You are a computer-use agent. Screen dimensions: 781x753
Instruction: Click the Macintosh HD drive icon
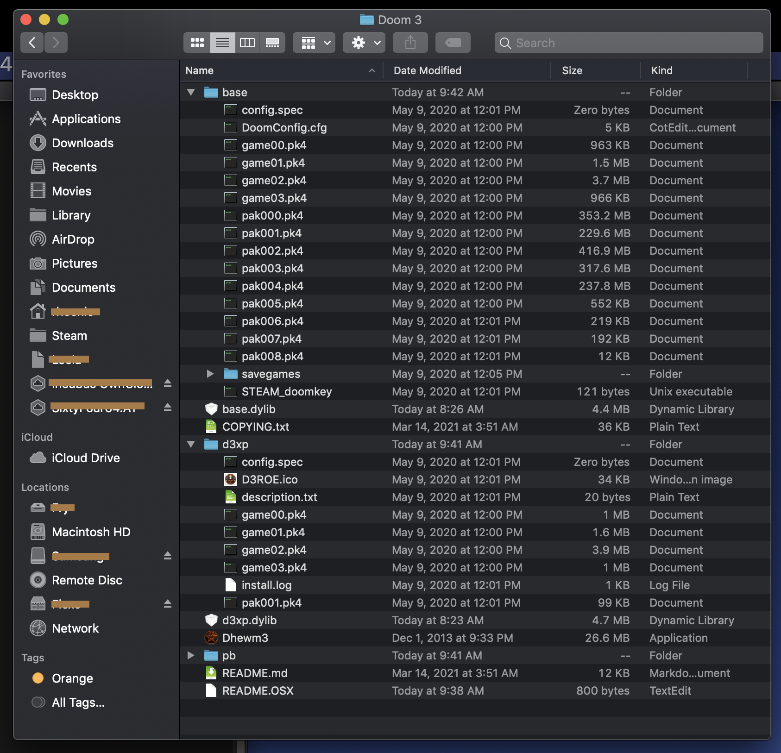point(38,532)
